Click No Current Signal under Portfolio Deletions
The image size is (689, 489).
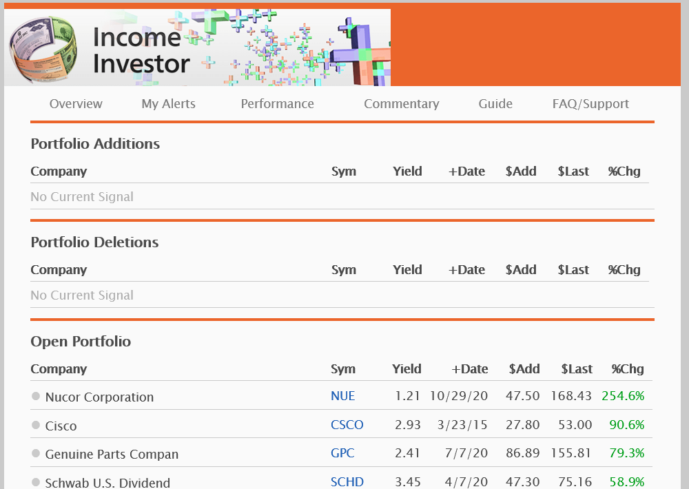82,295
